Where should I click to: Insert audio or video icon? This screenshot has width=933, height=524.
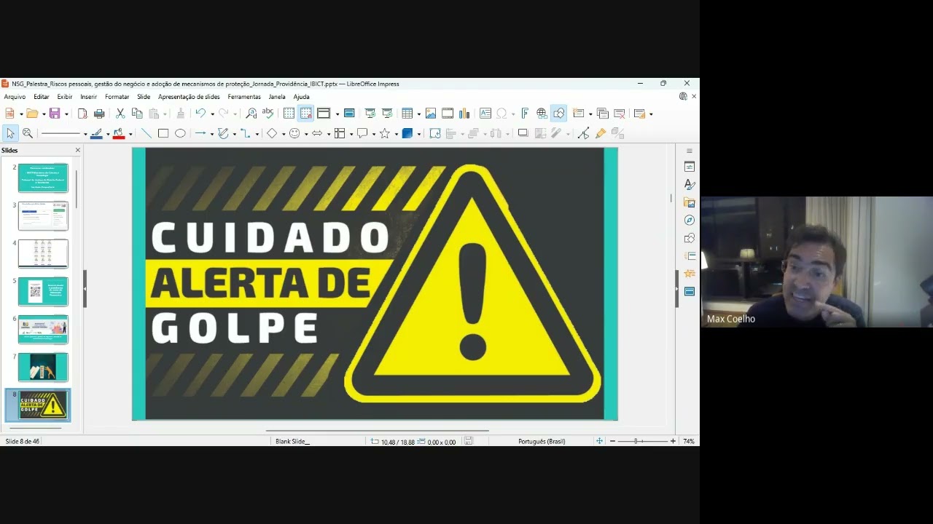448,114
